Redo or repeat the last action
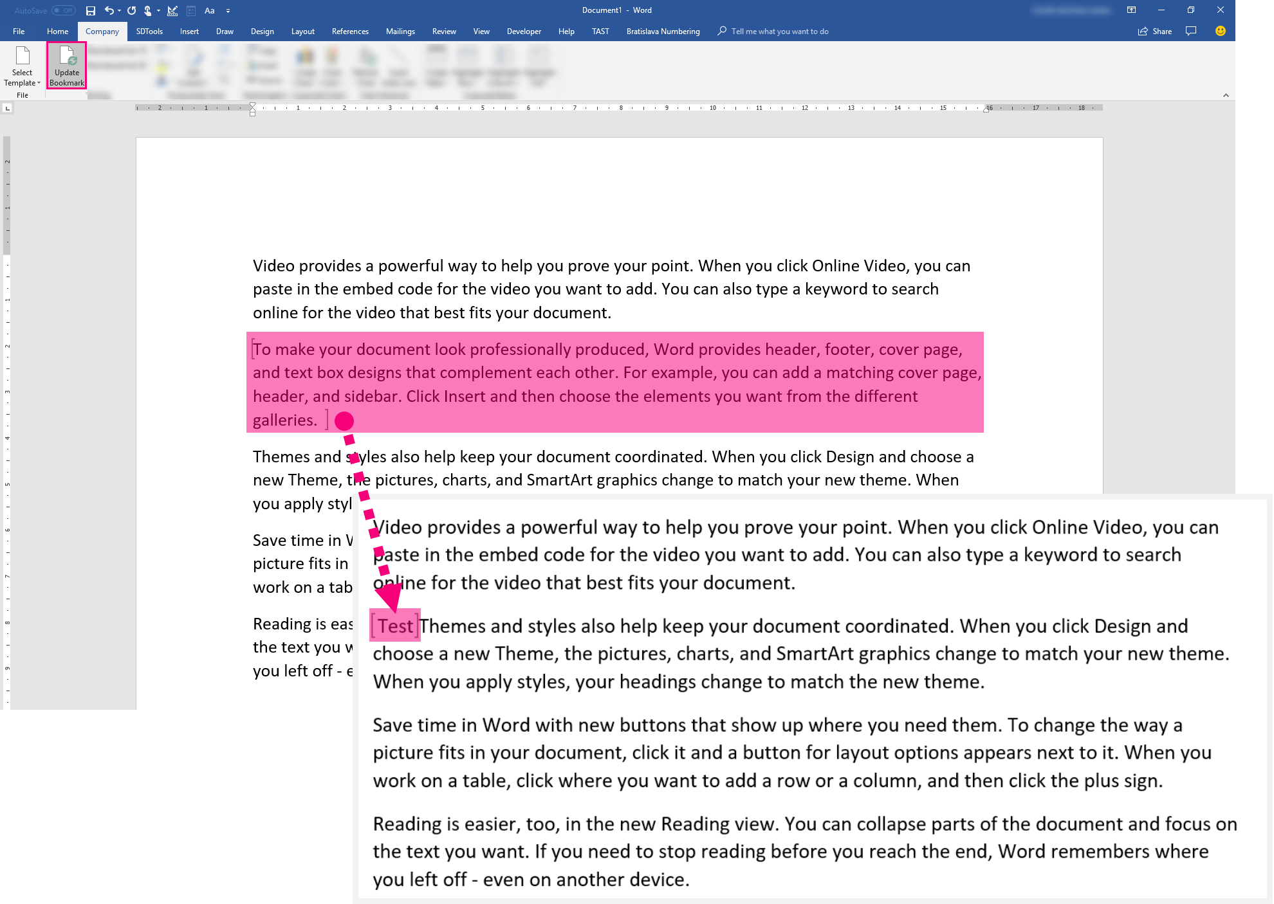Screen dimensions: 1274x904 point(132,10)
